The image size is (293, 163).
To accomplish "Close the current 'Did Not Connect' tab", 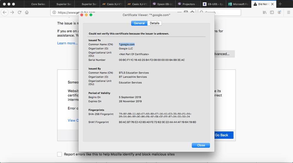I will pyautogui.click(x=272, y=4).
